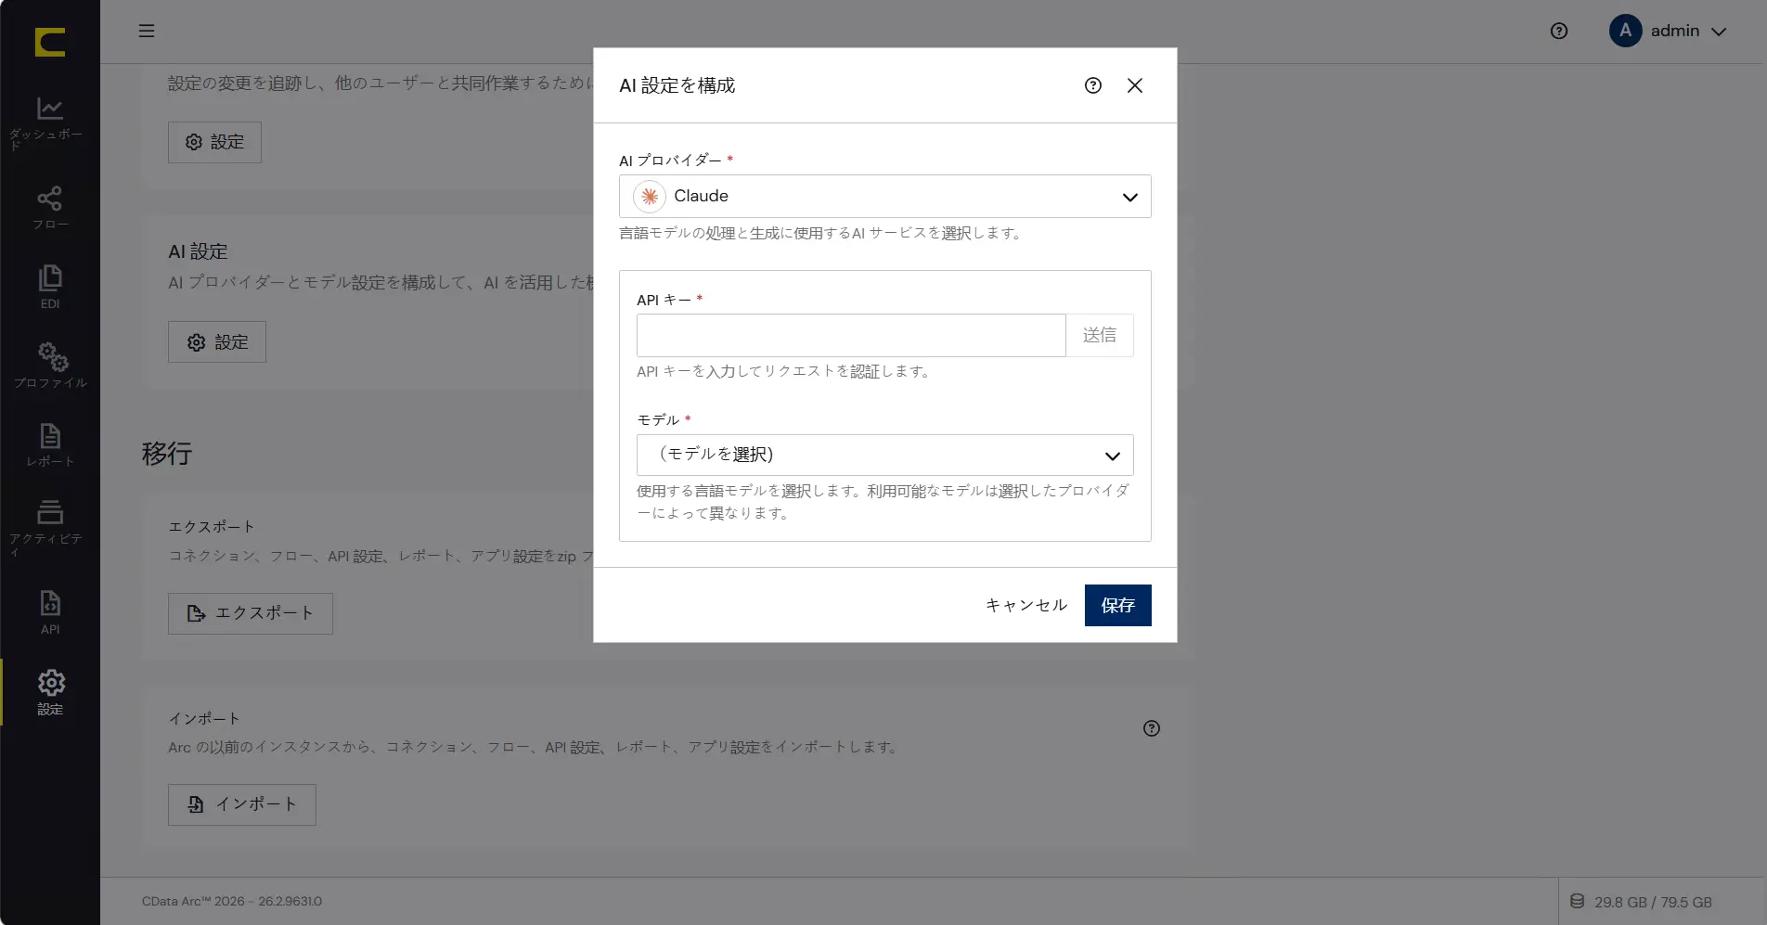The width and height of the screenshot is (1767, 925).
Task: Click the 移行 heading
Action: [x=167, y=454]
